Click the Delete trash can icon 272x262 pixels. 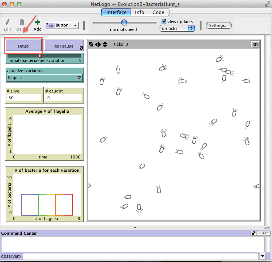(x=22, y=22)
